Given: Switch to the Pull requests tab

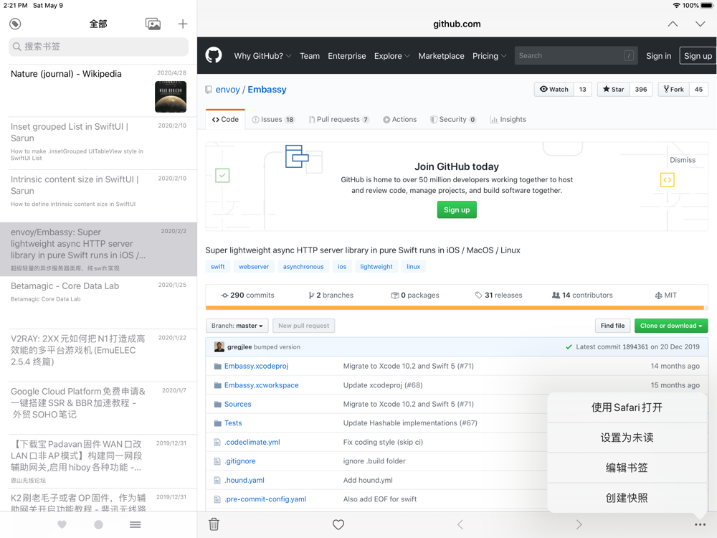Looking at the screenshot, I should coord(339,119).
